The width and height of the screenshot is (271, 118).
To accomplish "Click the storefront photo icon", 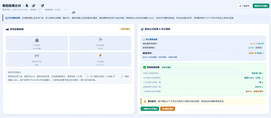I will [x=37, y=40].
